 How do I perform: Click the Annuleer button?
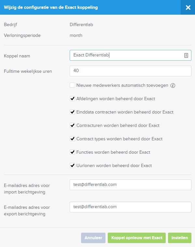(x=93, y=238)
